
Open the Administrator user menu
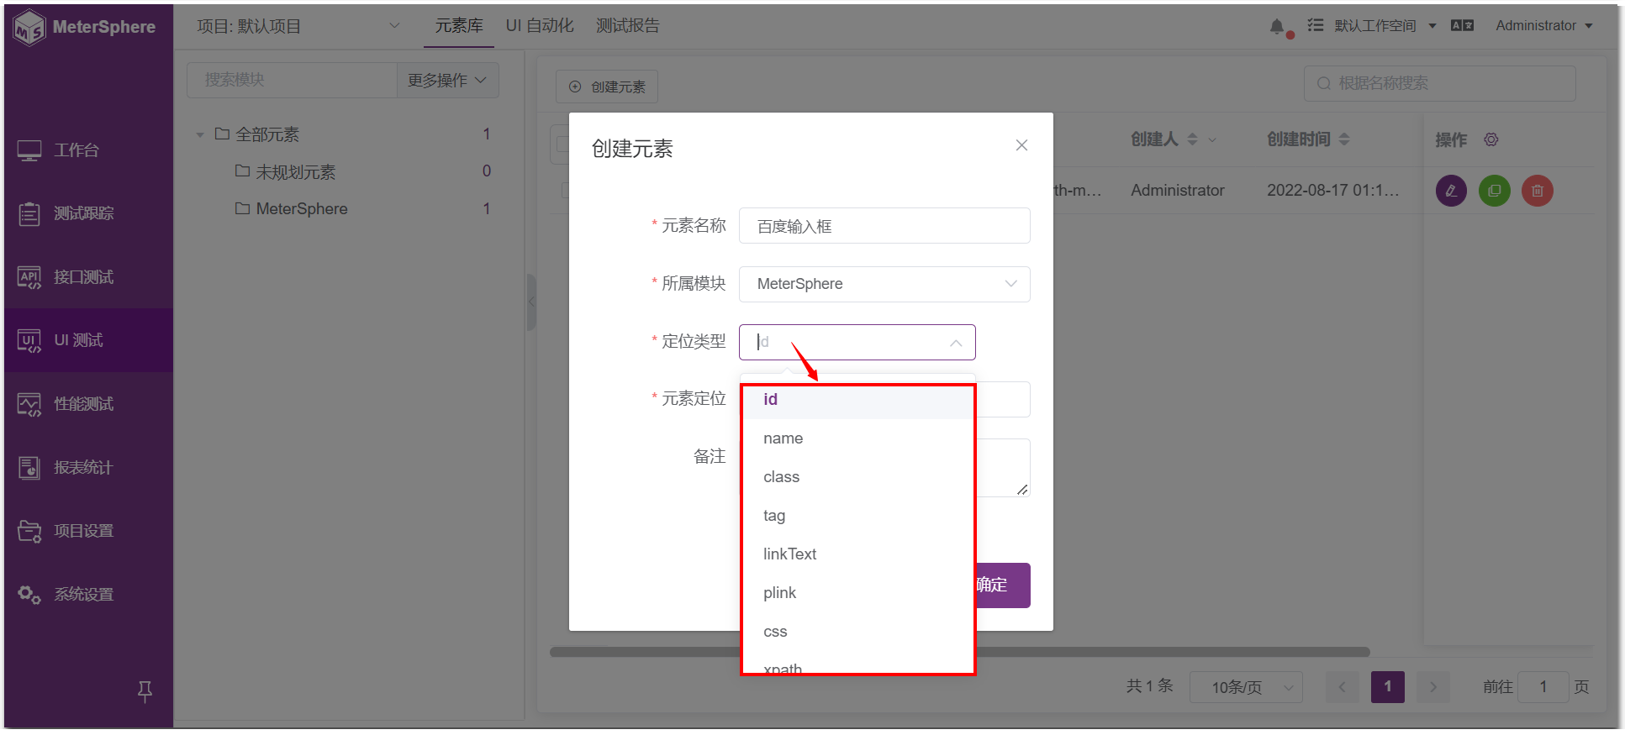(x=1544, y=26)
